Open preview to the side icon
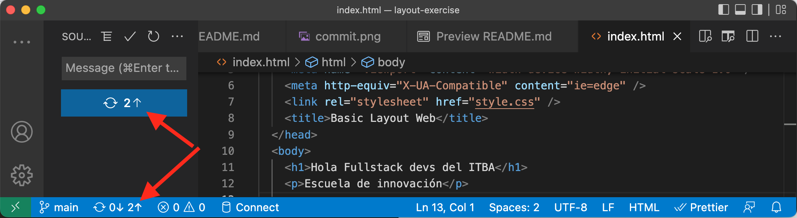This screenshot has height=218, width=797. coord(728,36)
